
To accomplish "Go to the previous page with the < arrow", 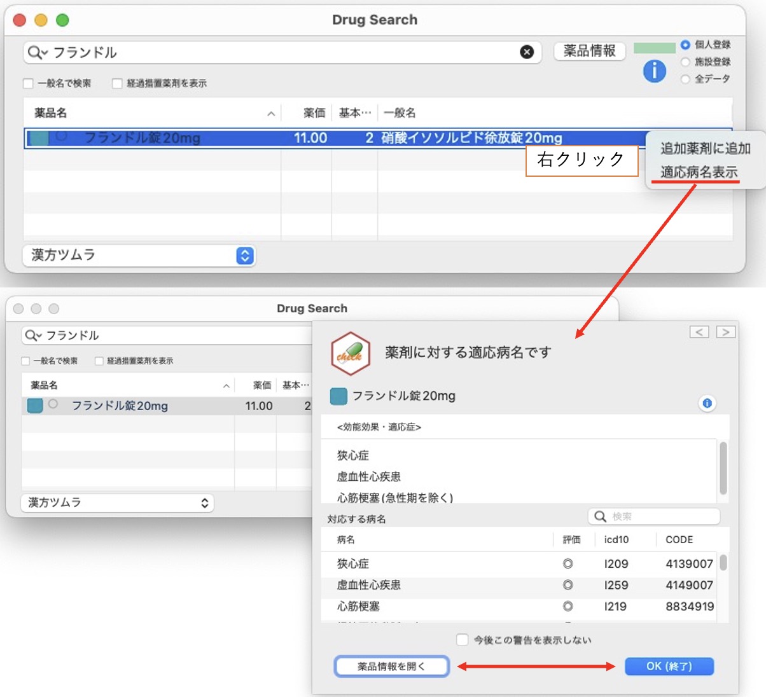I will point(699,332).
